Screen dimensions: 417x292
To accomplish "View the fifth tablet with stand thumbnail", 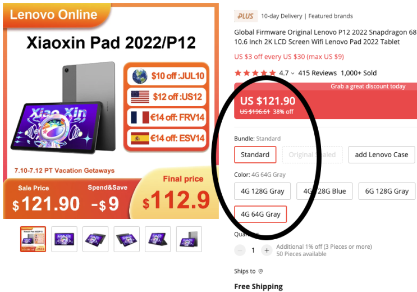I will [x=158, y=239].
